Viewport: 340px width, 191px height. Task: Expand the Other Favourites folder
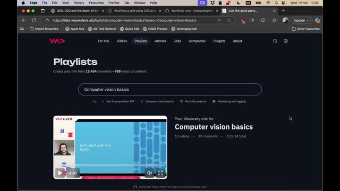coord(305,29)
